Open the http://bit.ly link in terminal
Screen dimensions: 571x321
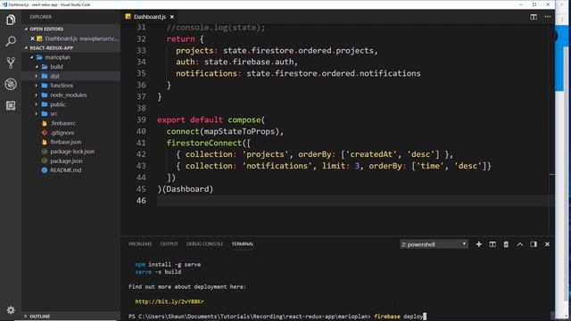pos(170,301)
